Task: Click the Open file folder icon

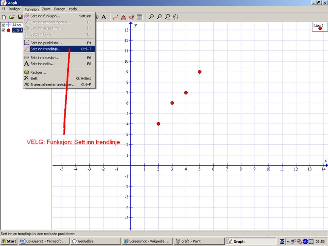Action: point(12,17)
